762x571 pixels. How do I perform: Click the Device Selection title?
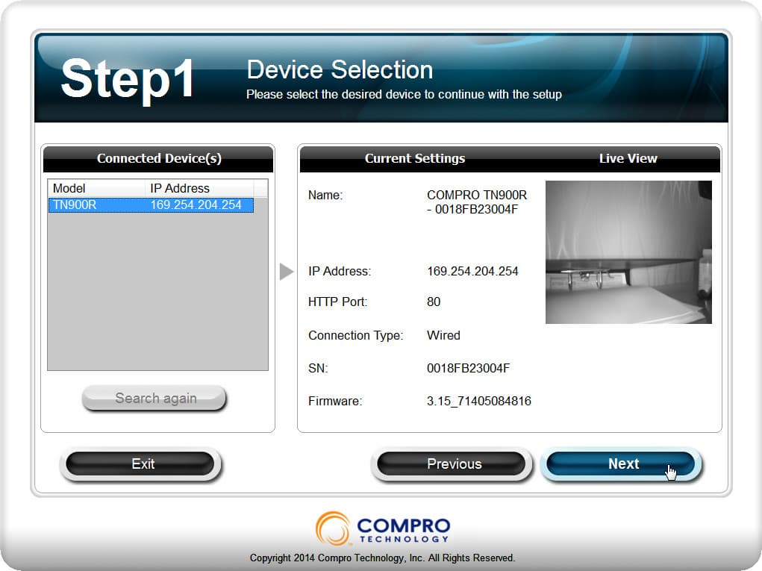point(340,69)
